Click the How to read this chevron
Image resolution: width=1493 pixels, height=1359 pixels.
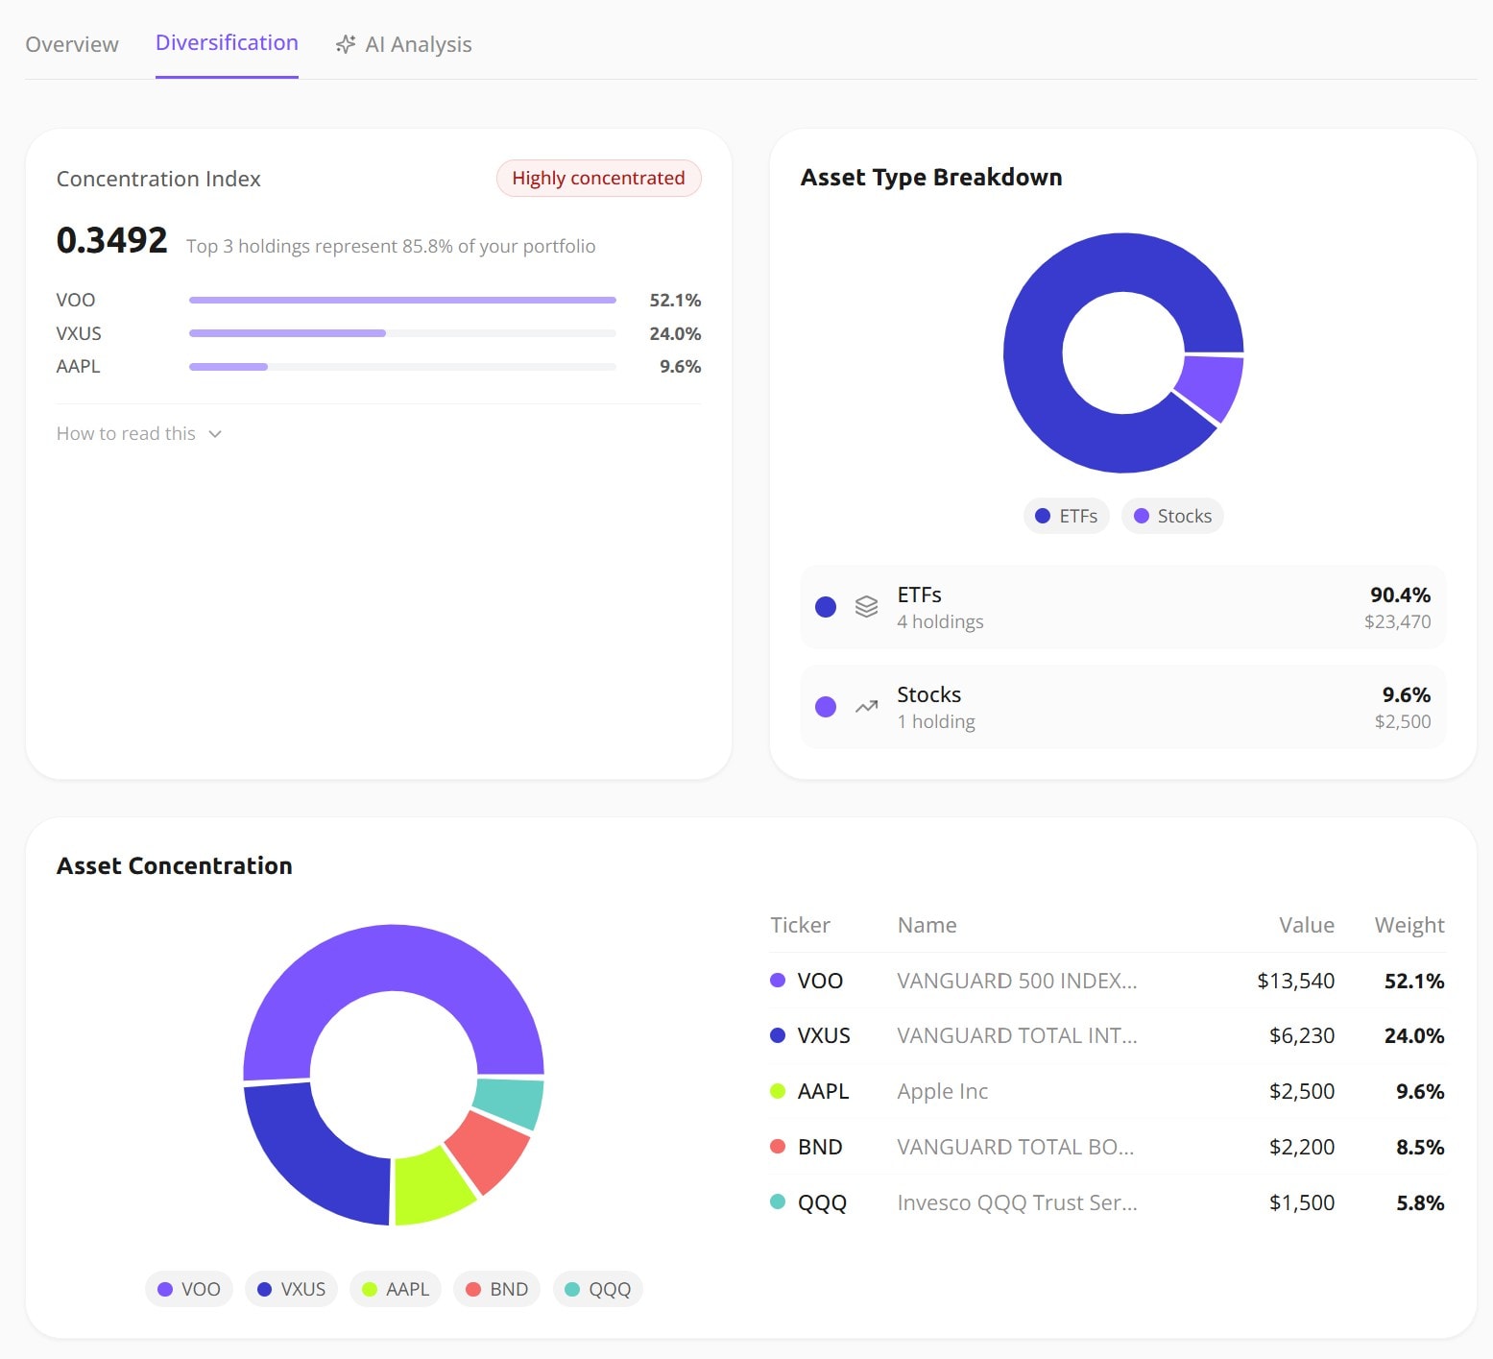click(215, 434)
